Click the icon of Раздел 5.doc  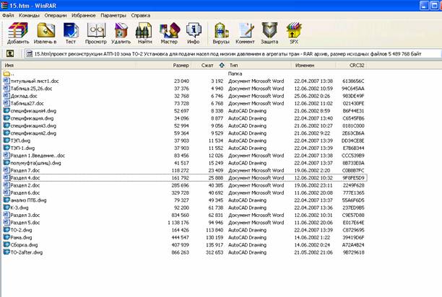coord(6,223)
